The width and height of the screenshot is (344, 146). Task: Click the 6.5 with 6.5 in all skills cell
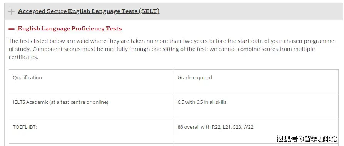[x=256, y=107]
